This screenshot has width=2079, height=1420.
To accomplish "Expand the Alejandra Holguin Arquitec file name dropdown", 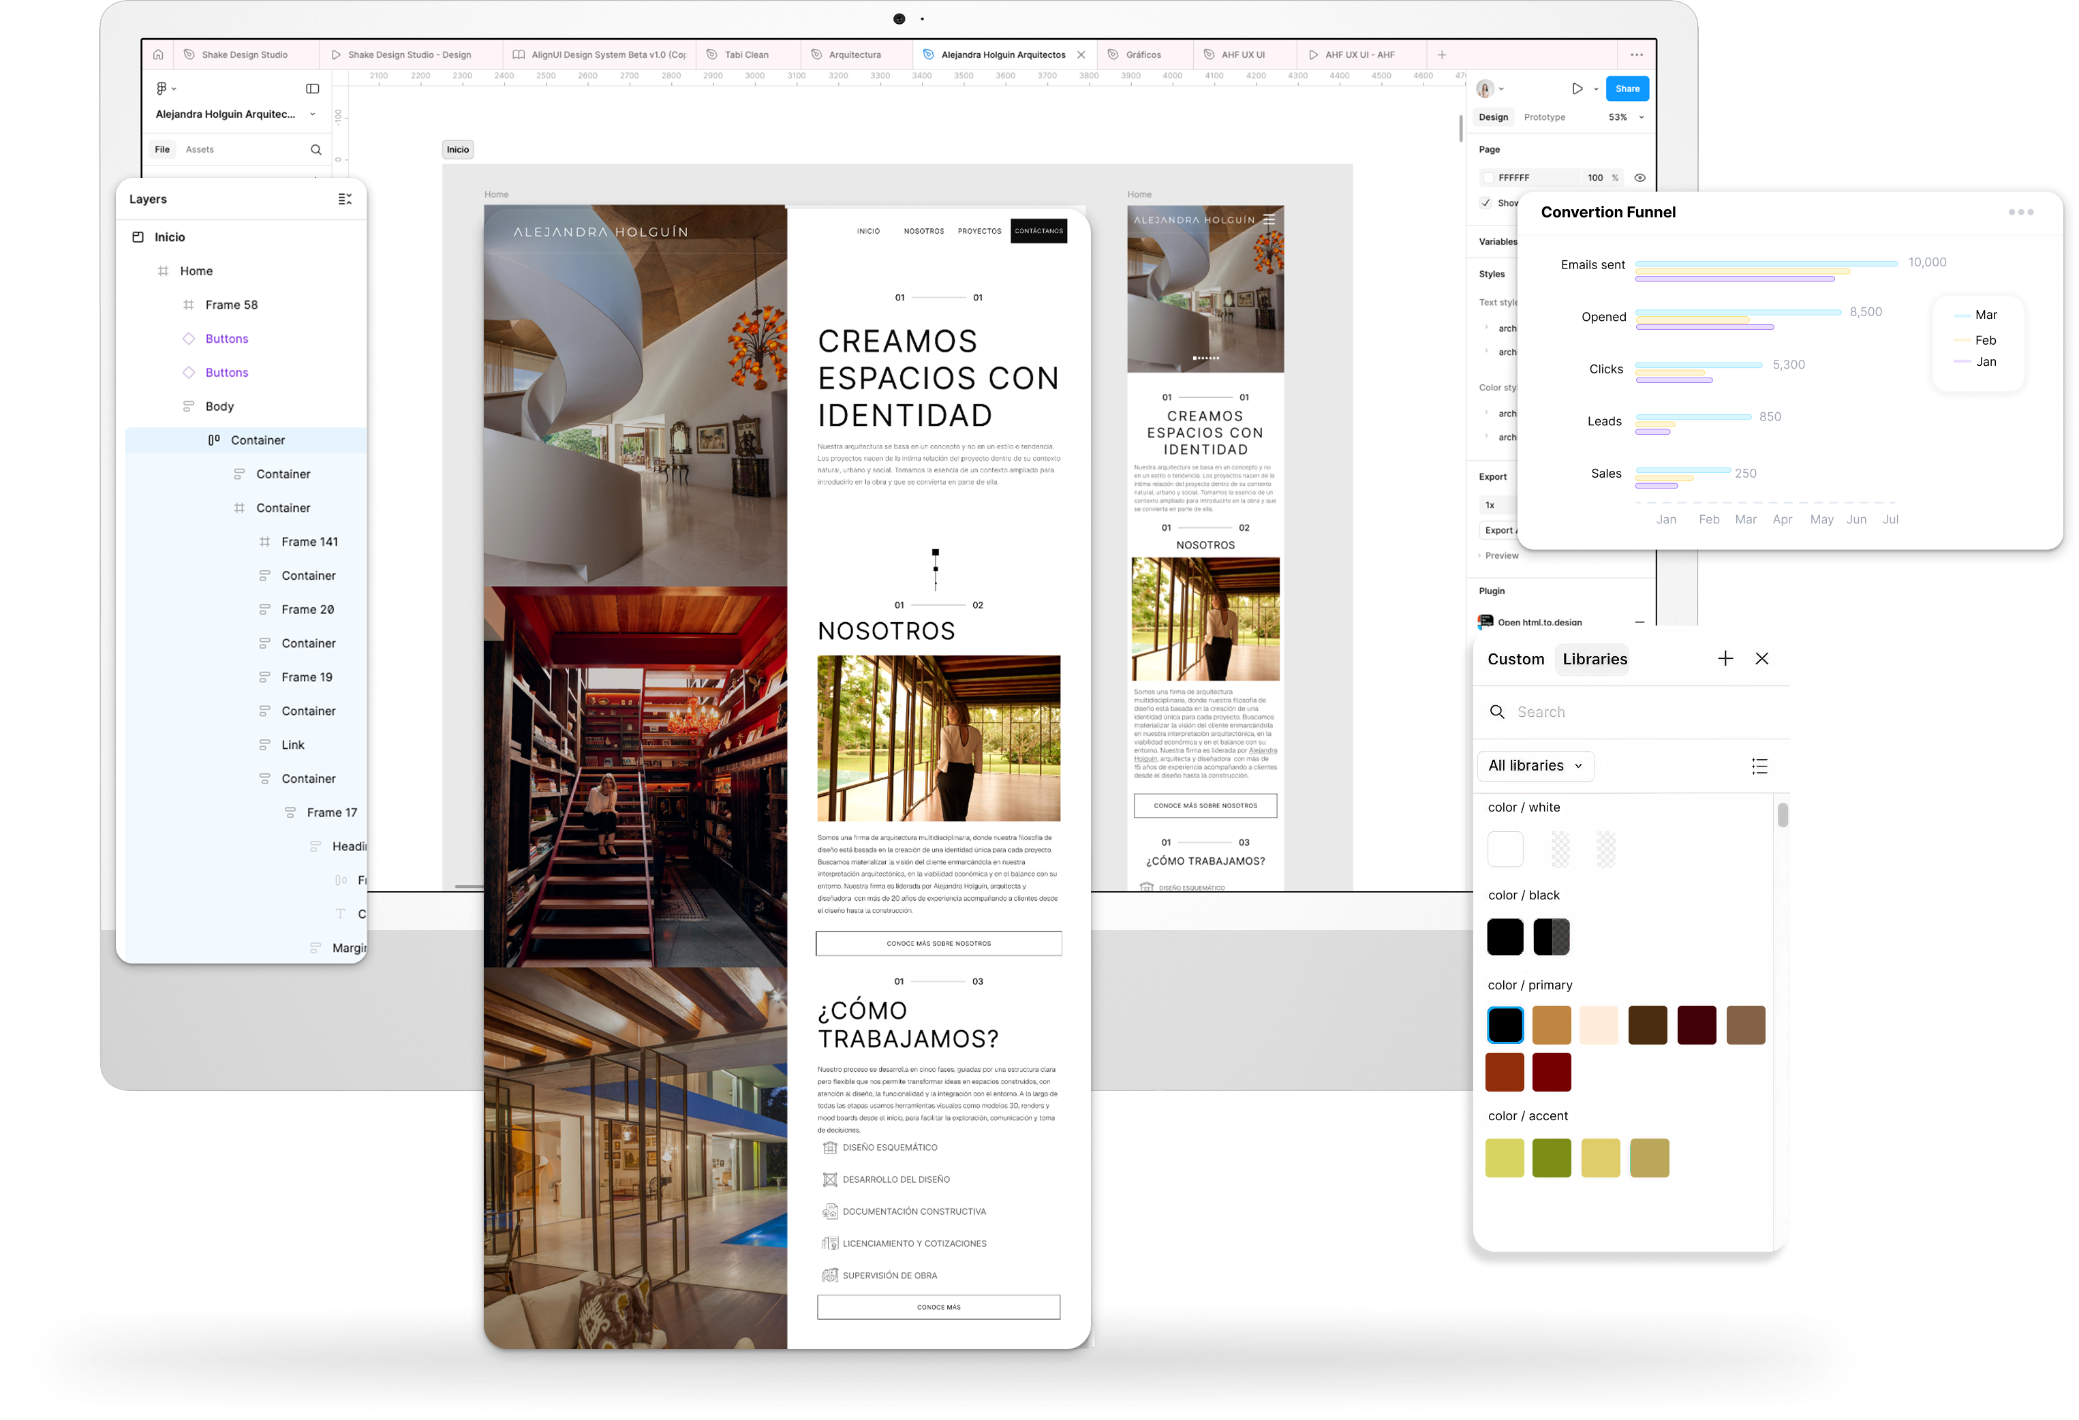I will [312, 114].
